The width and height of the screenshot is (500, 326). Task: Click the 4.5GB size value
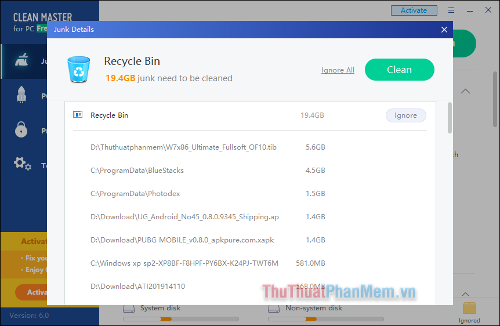point(316,171)
